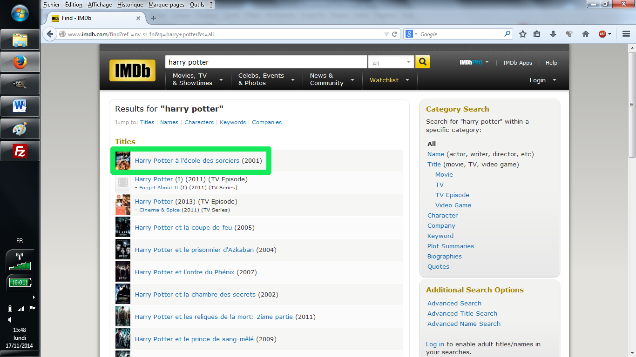Image resolution: width=636 pixels, height=357 pixels.
Task: Open the Marque-pages menu
Action: 166,5
